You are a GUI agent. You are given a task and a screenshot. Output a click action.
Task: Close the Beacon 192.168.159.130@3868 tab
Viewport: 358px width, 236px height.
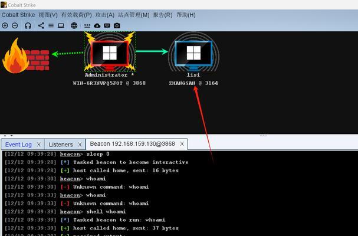pyautogui.click(x=182, y=144)
